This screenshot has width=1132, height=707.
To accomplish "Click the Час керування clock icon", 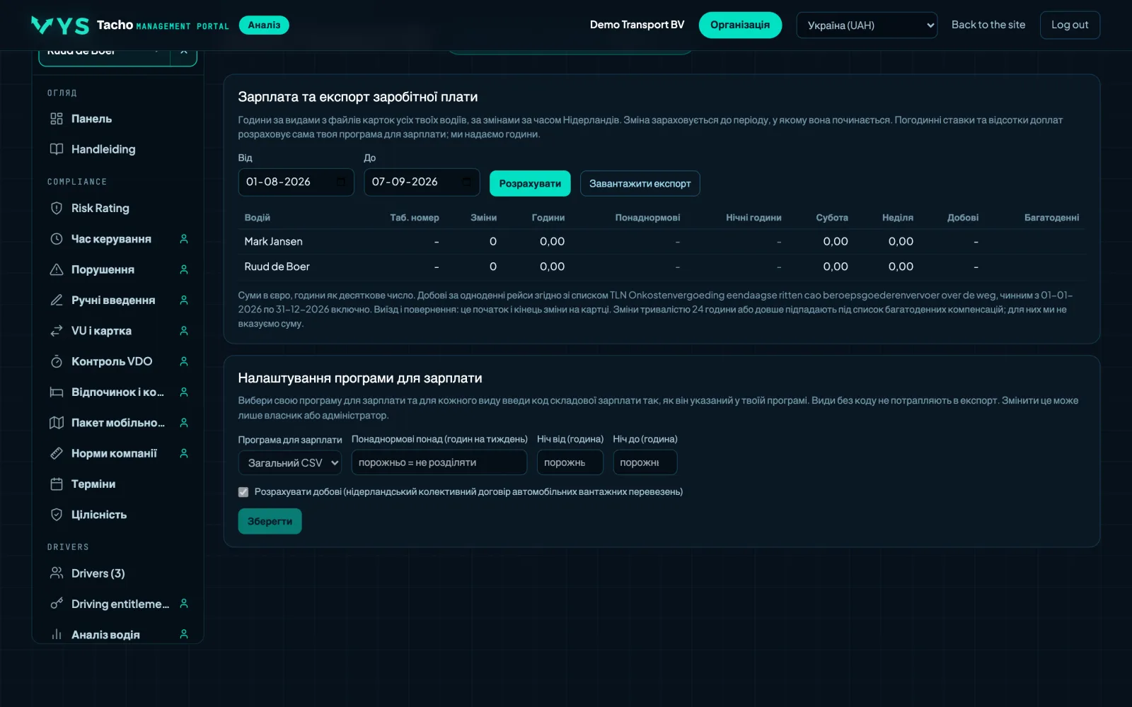I will (x=57, y=239).
